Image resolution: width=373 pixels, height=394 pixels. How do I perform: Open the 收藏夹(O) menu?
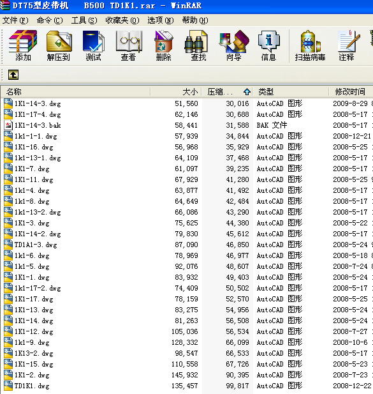[x=122, y=20]
